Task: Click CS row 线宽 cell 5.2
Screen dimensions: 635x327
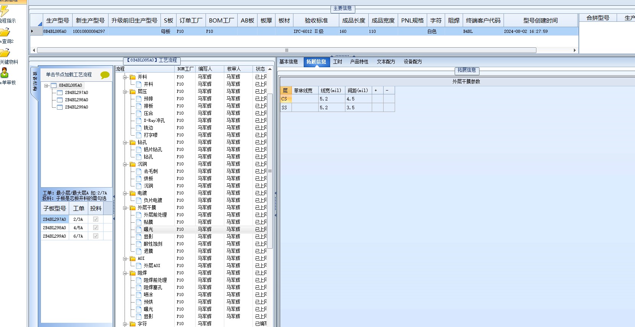Action: click(x=332, y=99)
